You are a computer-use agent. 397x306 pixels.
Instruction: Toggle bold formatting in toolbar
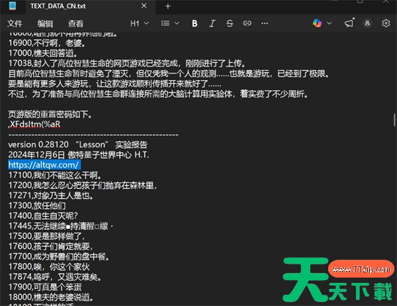195,24
